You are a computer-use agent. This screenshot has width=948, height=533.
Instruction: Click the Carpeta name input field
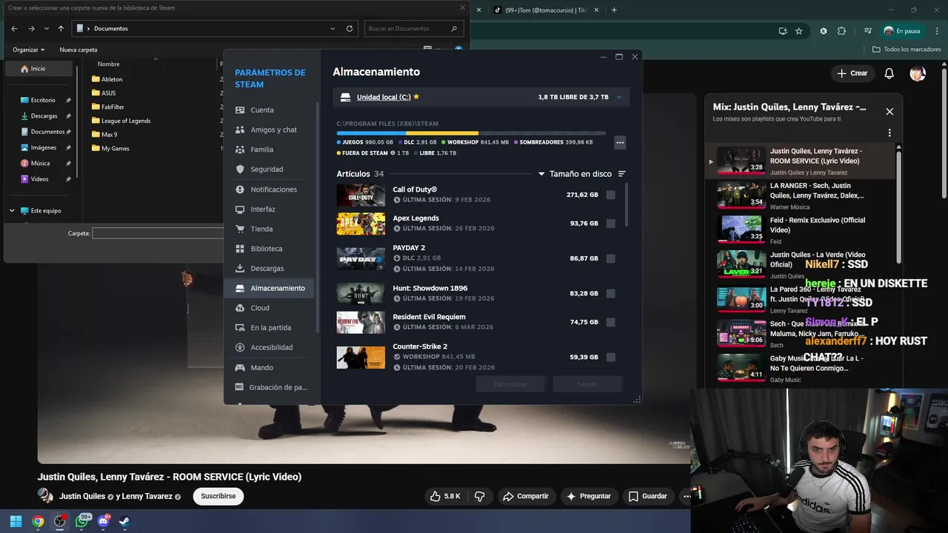[x=158, y=233]
